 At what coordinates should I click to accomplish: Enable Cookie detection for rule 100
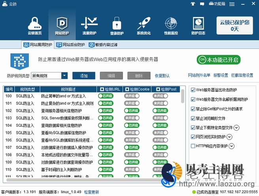[132, 96]
